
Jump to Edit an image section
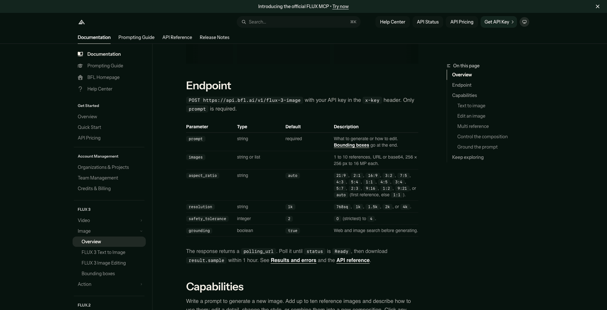tap(471, 116)
